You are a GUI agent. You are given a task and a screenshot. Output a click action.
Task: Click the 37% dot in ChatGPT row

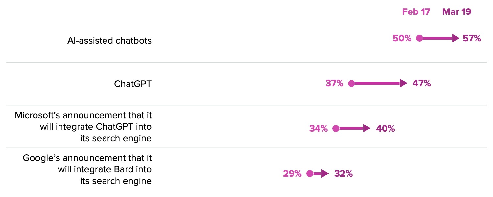coord(351,83)
